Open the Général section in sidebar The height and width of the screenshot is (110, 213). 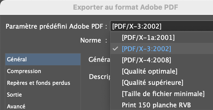point(43,59)
